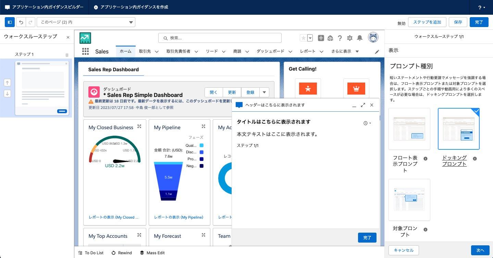The image size is (493, 258).
Task: Move the step down with arrow button
Action: pyautogui.click(x=8, y=94)
